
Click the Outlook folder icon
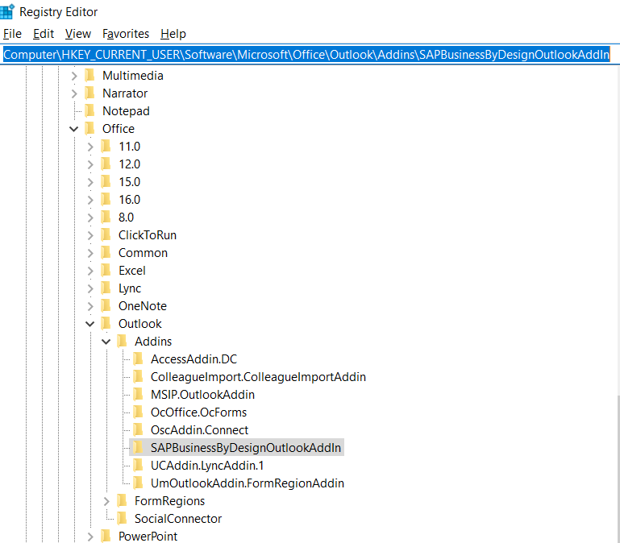click(106, 324)
